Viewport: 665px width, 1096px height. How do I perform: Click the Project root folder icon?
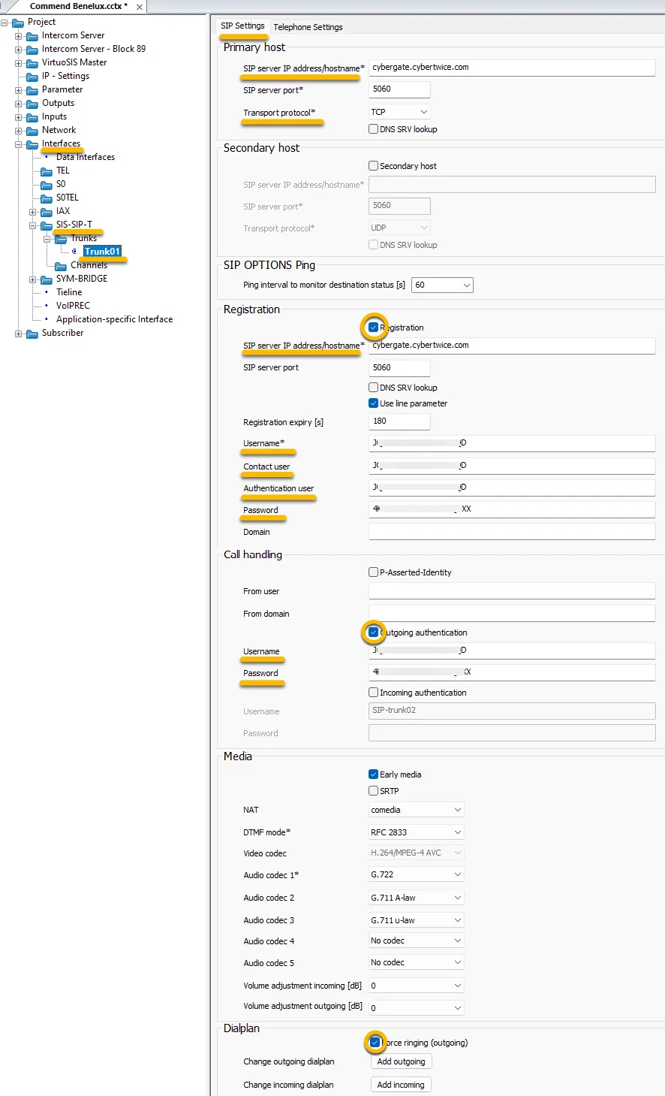point(18,23)
